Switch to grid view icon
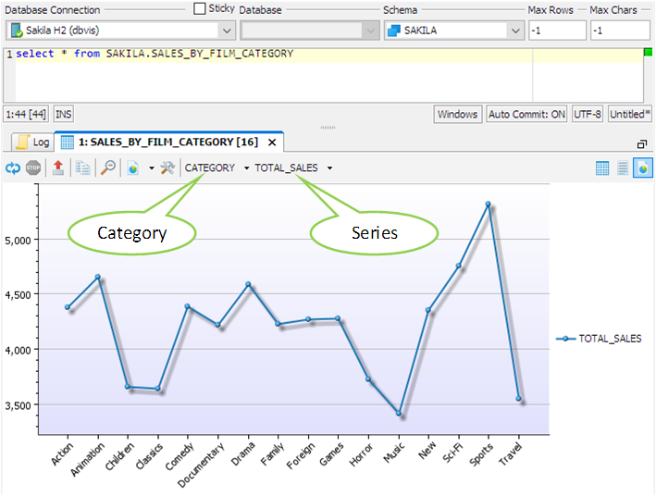 pyautogui.click(x=602, y=168)
